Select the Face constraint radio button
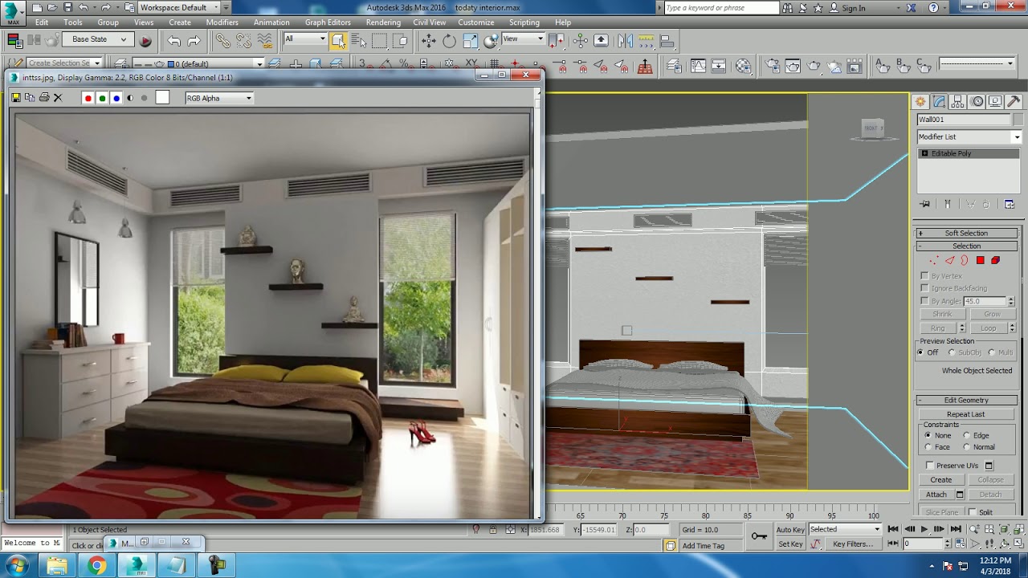The image size is (1028, 578). click(x=928, y=447)
